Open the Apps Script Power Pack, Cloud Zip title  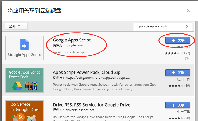(x=87, y=72)
